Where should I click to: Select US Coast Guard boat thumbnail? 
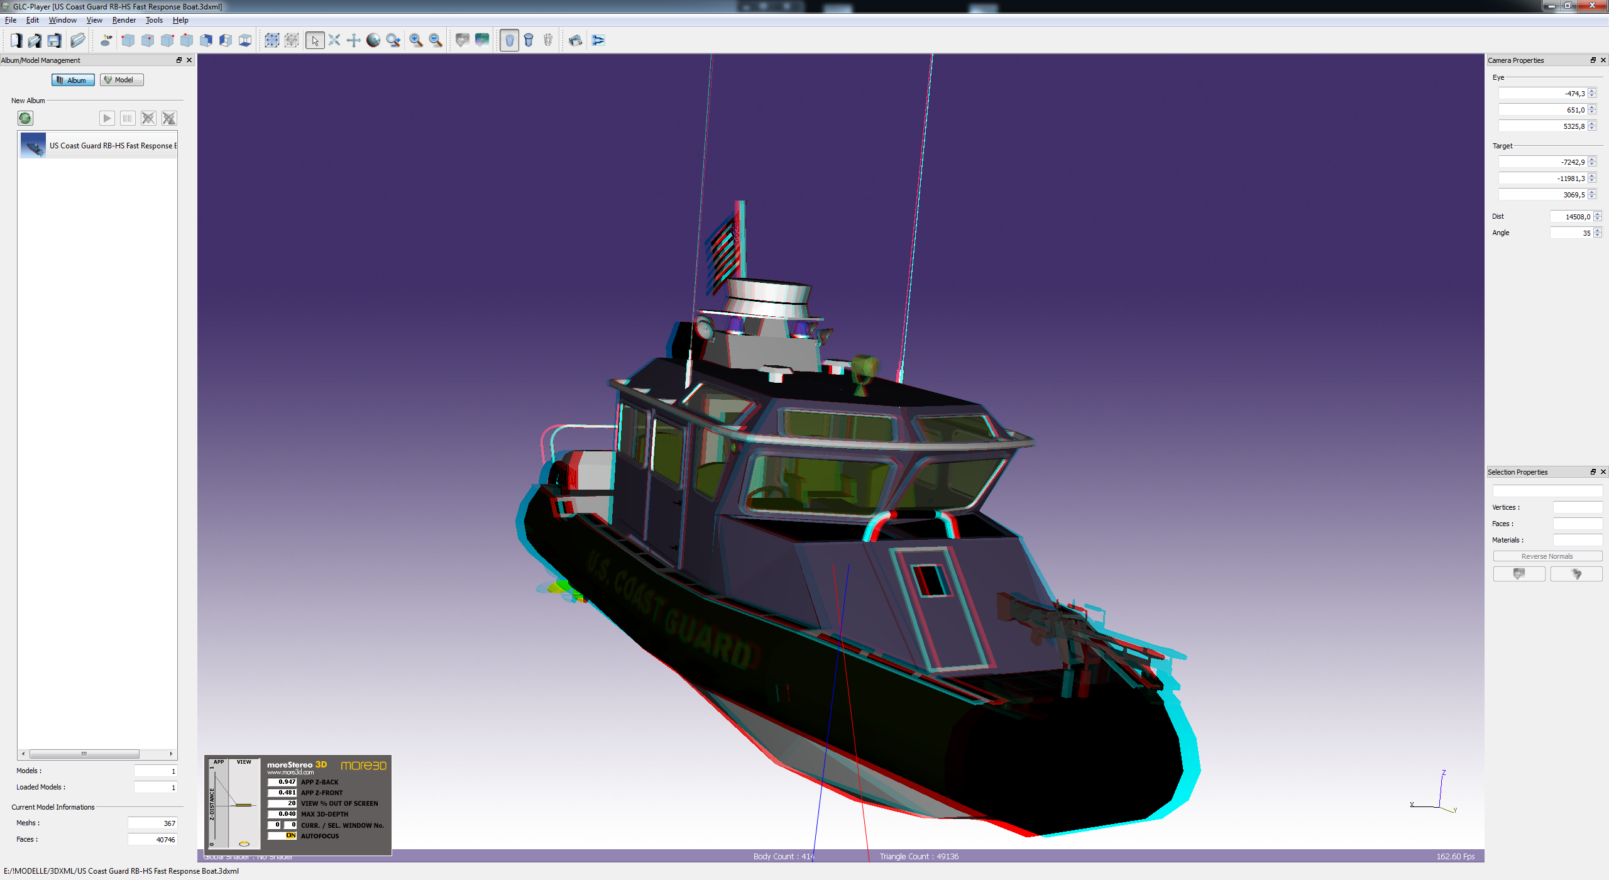pos(33,145)
